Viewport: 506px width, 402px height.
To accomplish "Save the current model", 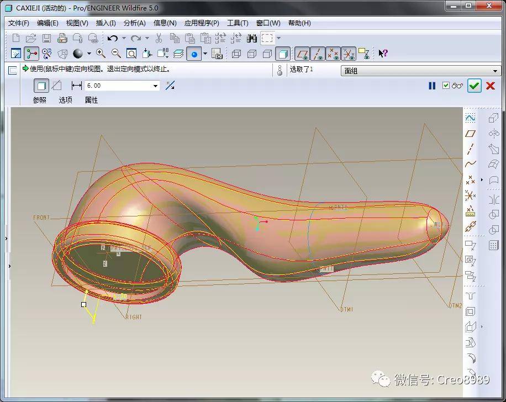I will pyautogui.click(x=46, y=38).
